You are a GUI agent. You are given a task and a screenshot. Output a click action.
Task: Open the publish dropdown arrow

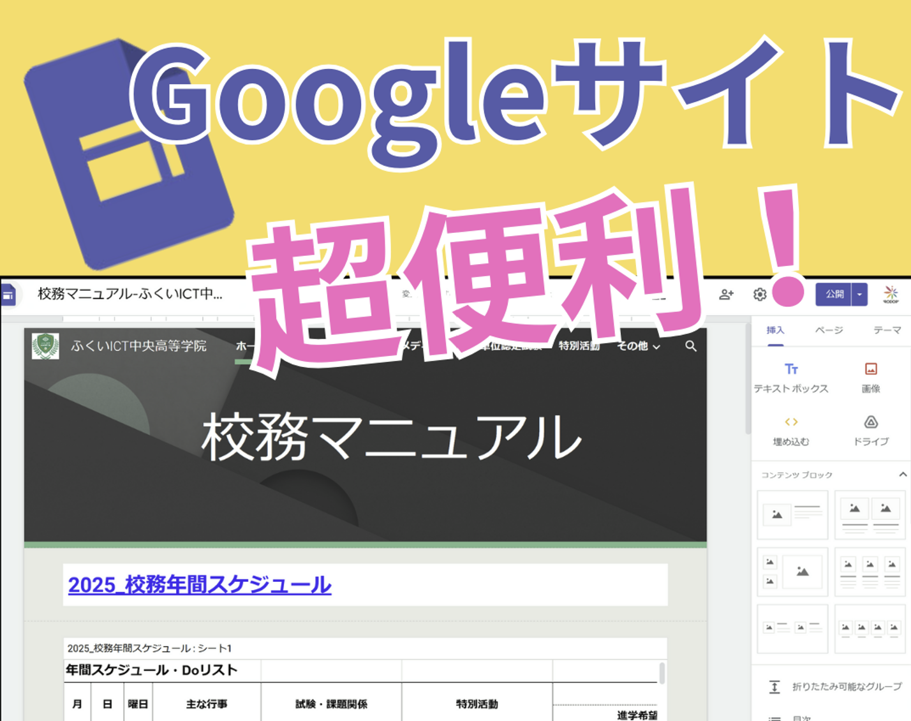[x=859, y=294]
